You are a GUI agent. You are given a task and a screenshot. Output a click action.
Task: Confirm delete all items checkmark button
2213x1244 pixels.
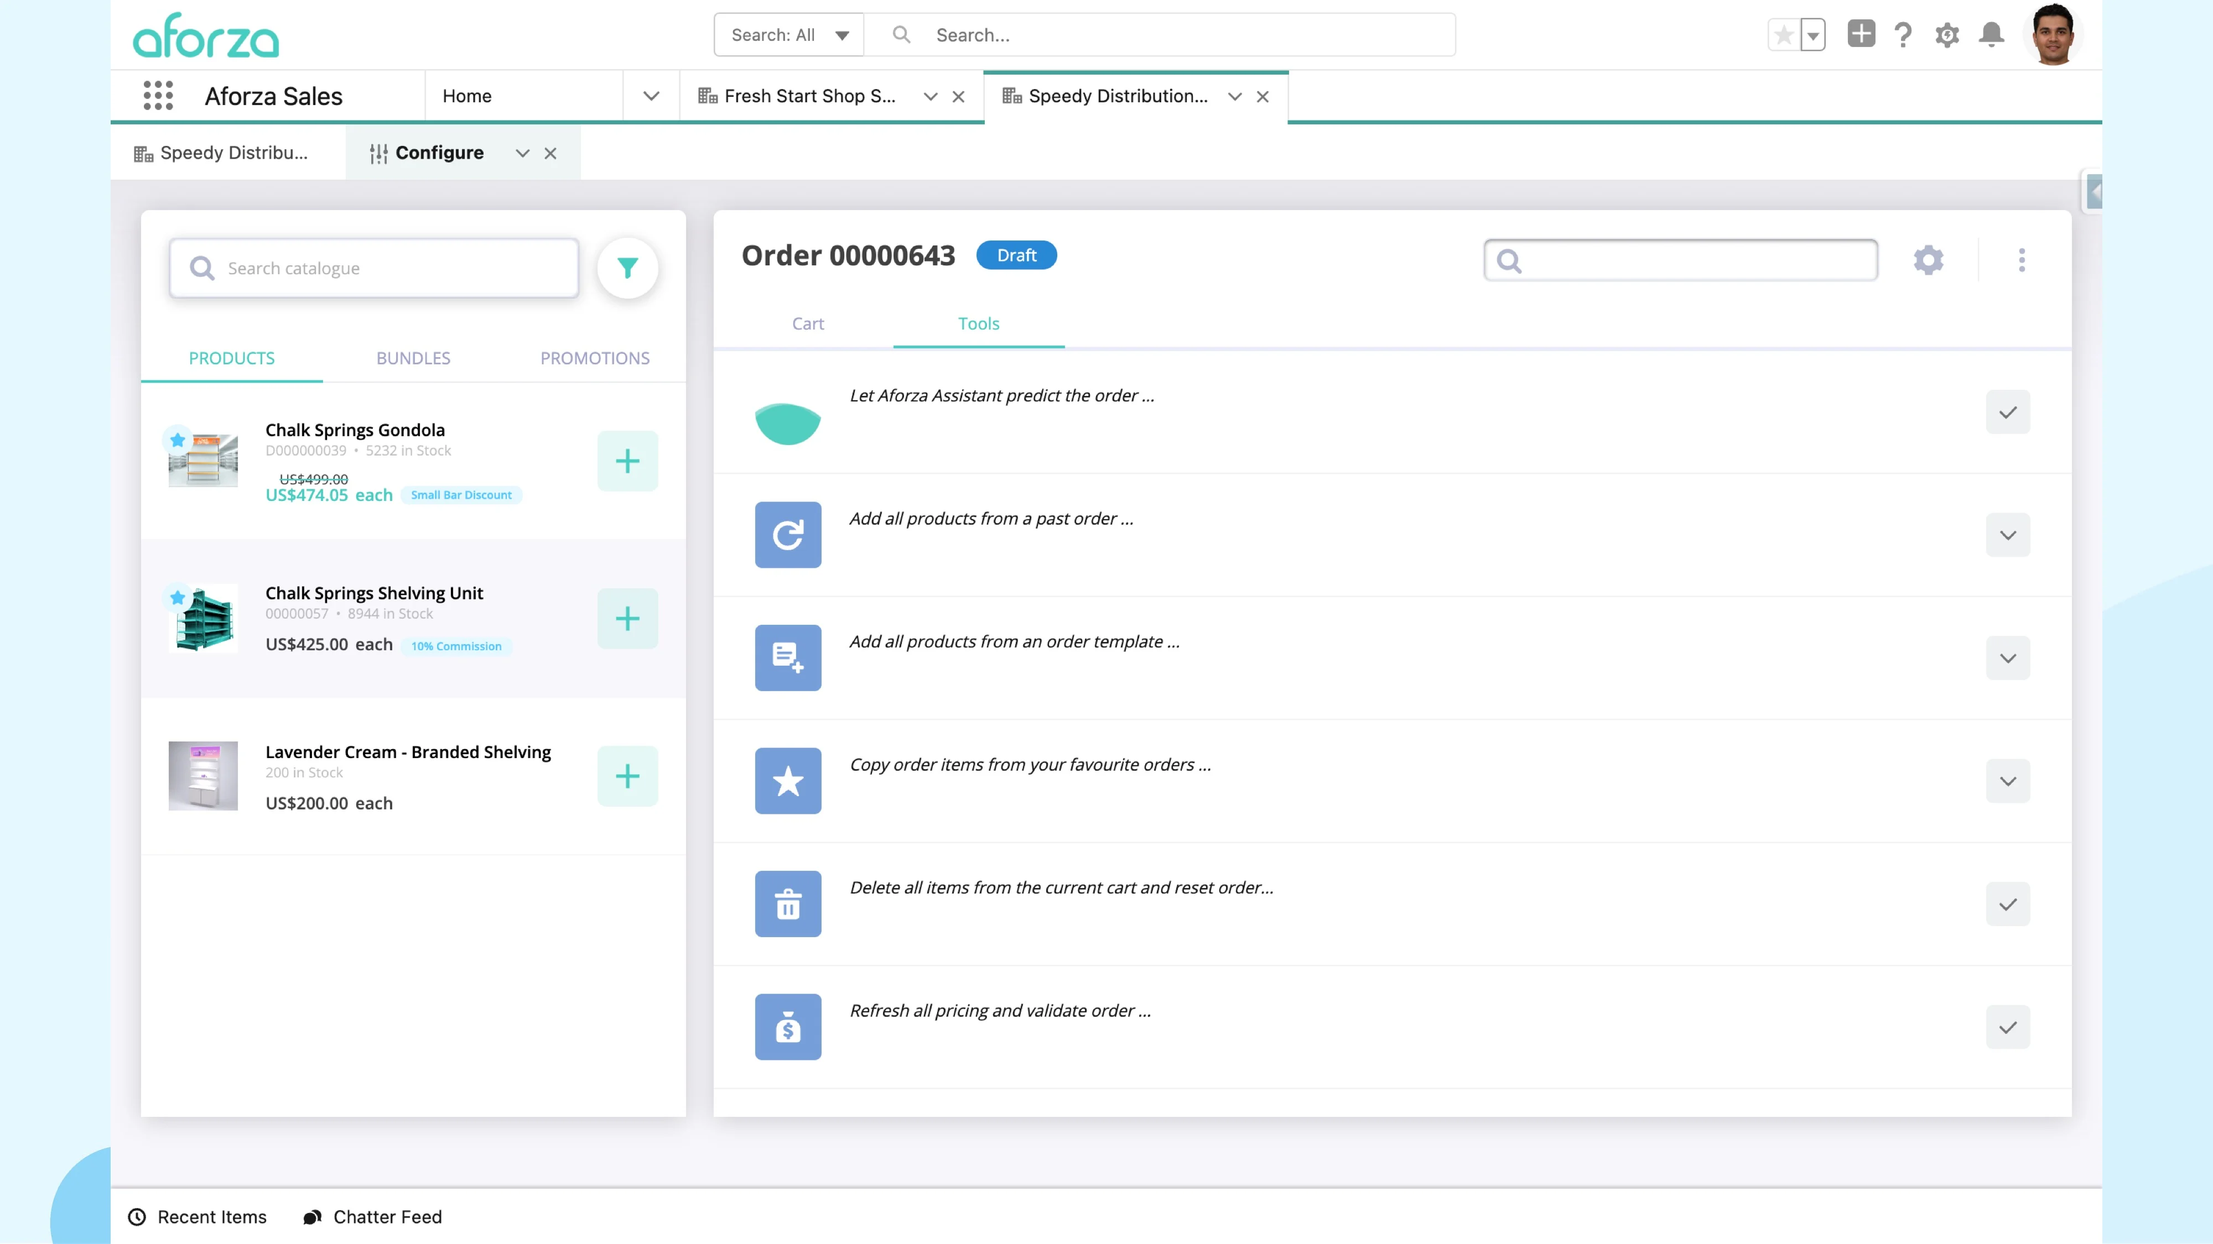click(2008, 904)
